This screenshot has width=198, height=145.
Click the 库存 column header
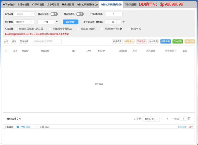point(135,51)
